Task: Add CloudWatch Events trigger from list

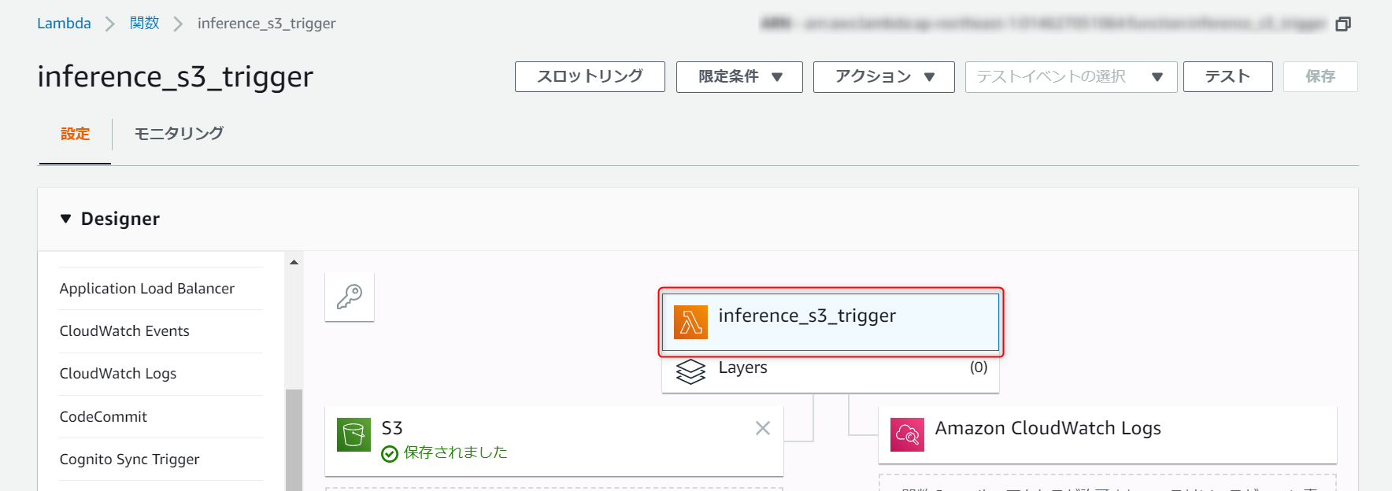Action: click(x=124, y=331)
